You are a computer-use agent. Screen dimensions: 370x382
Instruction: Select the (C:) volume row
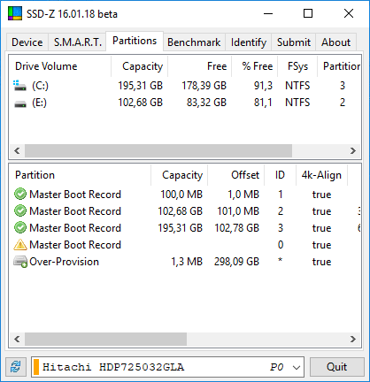(x=185, y=86)
